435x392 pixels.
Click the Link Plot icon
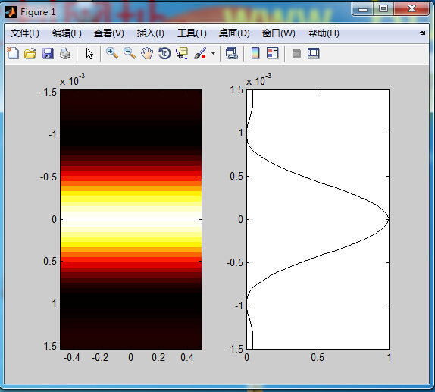231,53
